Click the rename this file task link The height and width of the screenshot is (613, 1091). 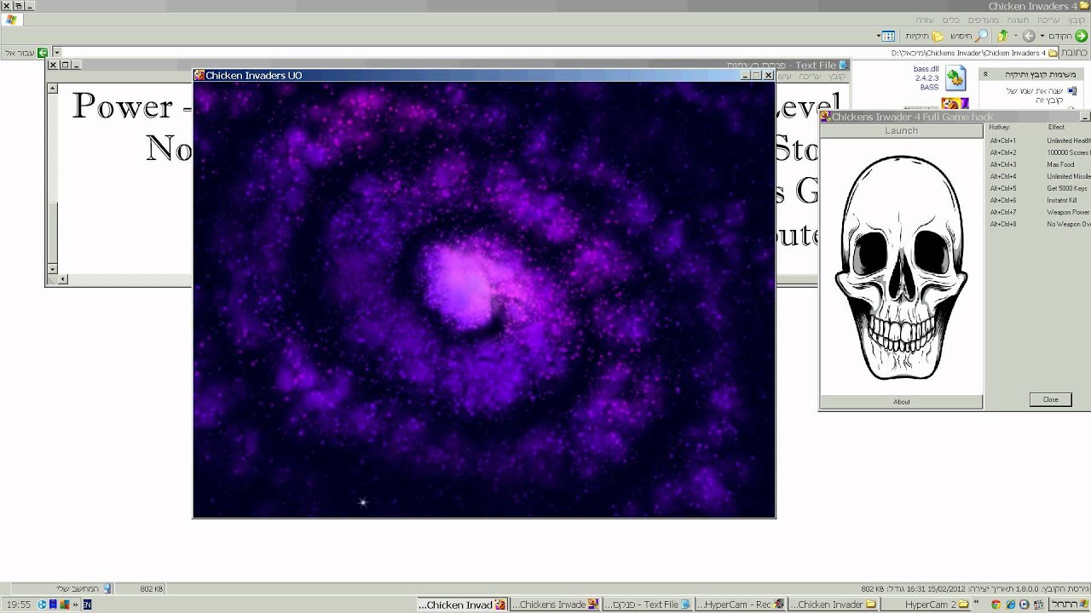1033,95
